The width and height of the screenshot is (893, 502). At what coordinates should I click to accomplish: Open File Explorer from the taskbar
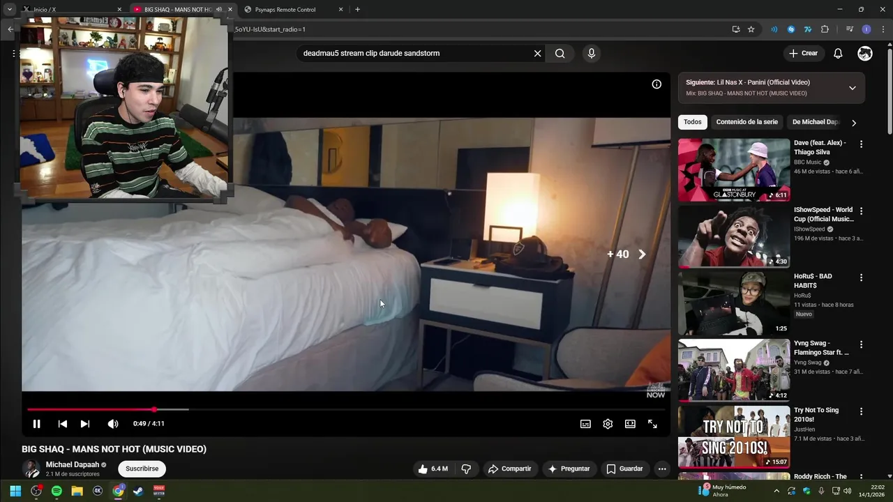[77, 491]
